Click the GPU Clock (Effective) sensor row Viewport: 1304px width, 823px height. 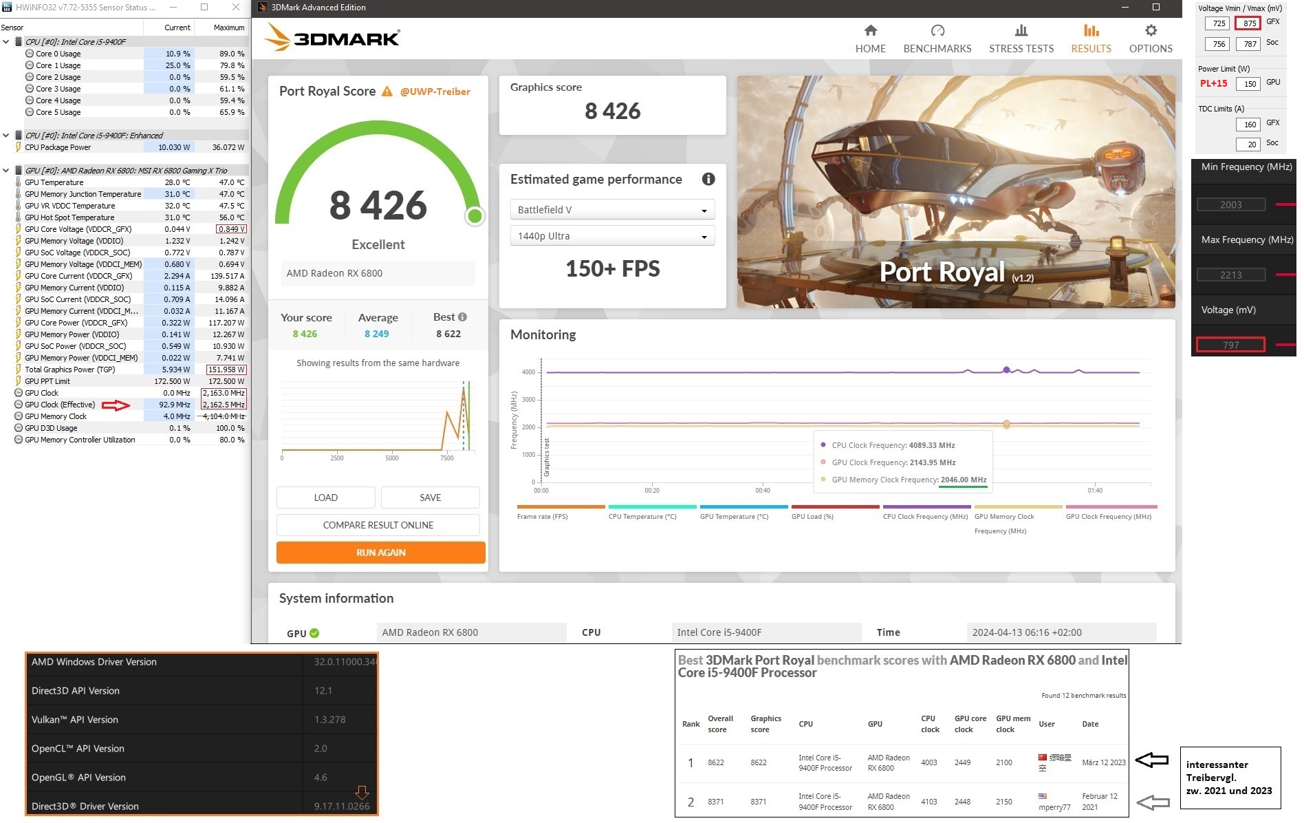(124, 405)
